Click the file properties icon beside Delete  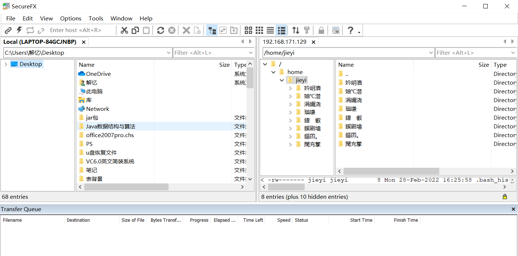[x=197, y=30]
